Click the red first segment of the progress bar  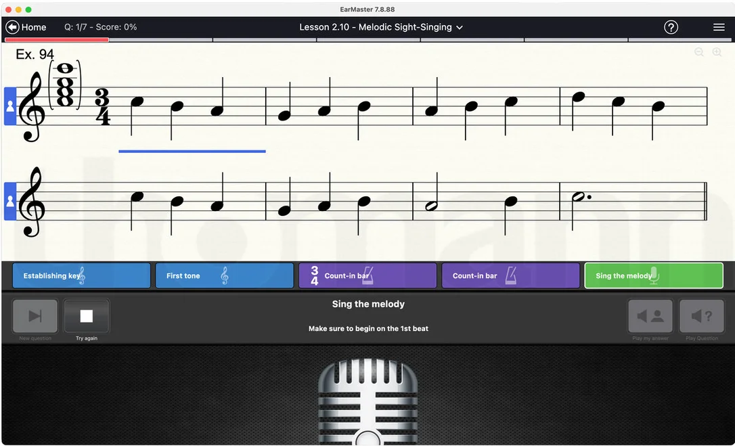57,40
